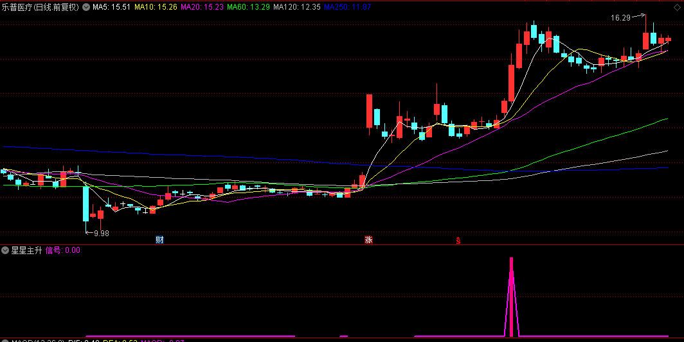
Task: Open the dropdown beside the 乐普医疗 title
Action: click(x=86, y=7)
